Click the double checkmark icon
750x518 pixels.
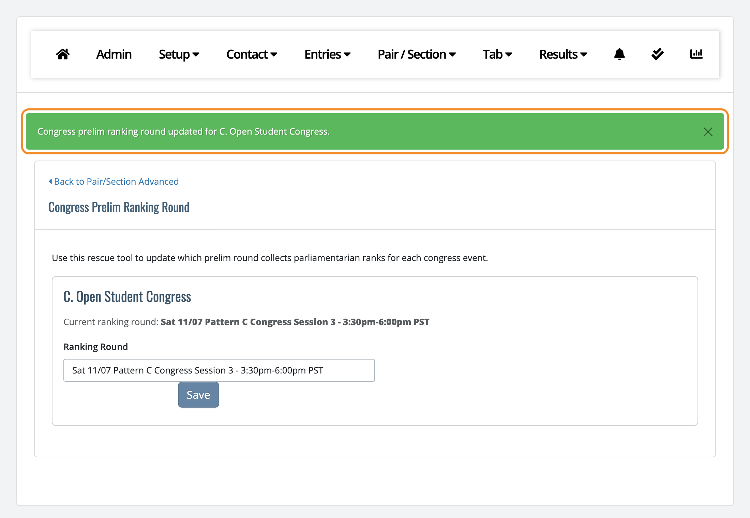pyautogui.click(x=657, y=54)
